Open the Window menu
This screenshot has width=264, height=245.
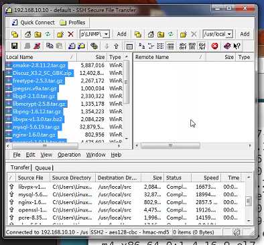click(96, 155)
